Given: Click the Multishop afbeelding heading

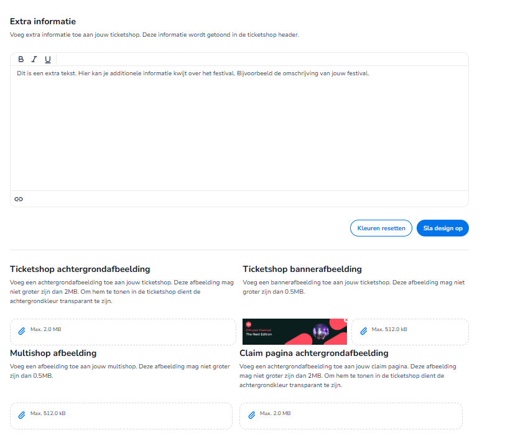Looking at the screenshot, I should [53, 353].
